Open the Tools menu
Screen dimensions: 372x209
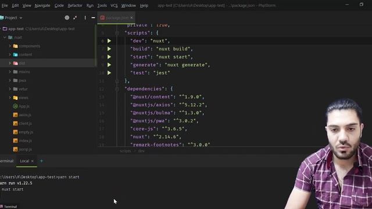(x=102, y=5)
